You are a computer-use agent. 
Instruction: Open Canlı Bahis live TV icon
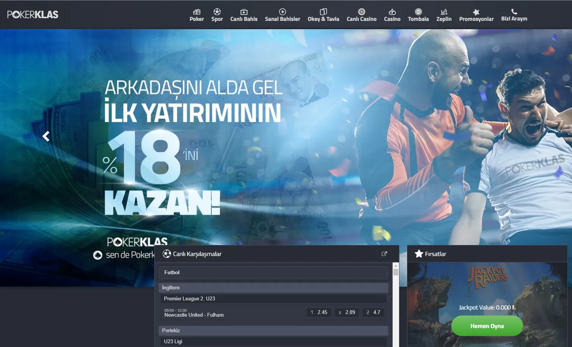tap(244, 12)
